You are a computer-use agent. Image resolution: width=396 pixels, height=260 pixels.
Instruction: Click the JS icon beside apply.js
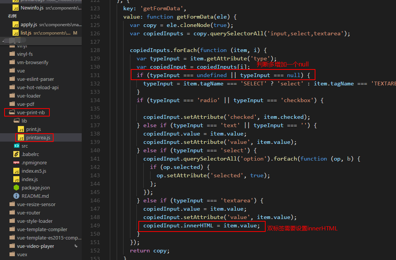click(x=16, y=25)
